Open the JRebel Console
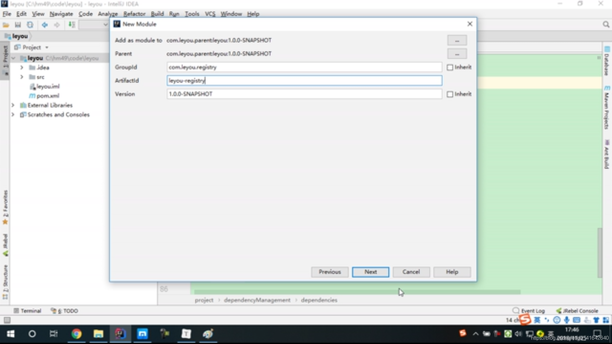Image resolution: width=612 pixels, height=344 pixels. tap(577, 311)
